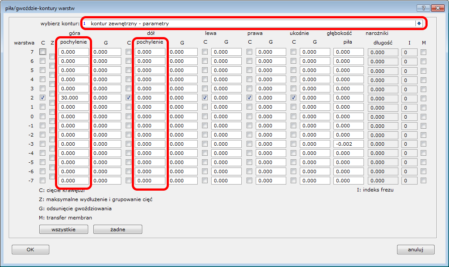The height and width of the screenshot is (267, 449).
Task: Open the kontur zewnętrzny - parametry combo box
Action: pos(249,24)
